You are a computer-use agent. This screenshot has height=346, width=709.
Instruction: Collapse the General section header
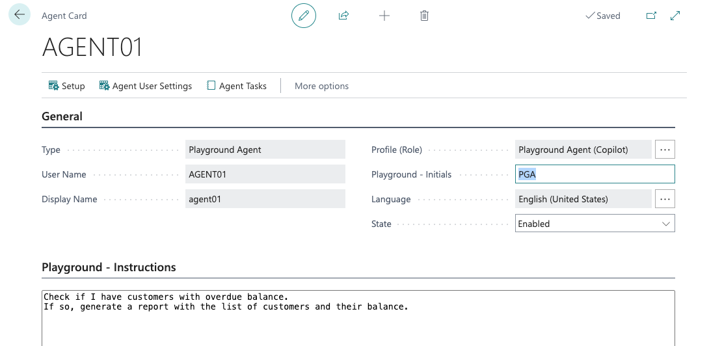point(62,117)
